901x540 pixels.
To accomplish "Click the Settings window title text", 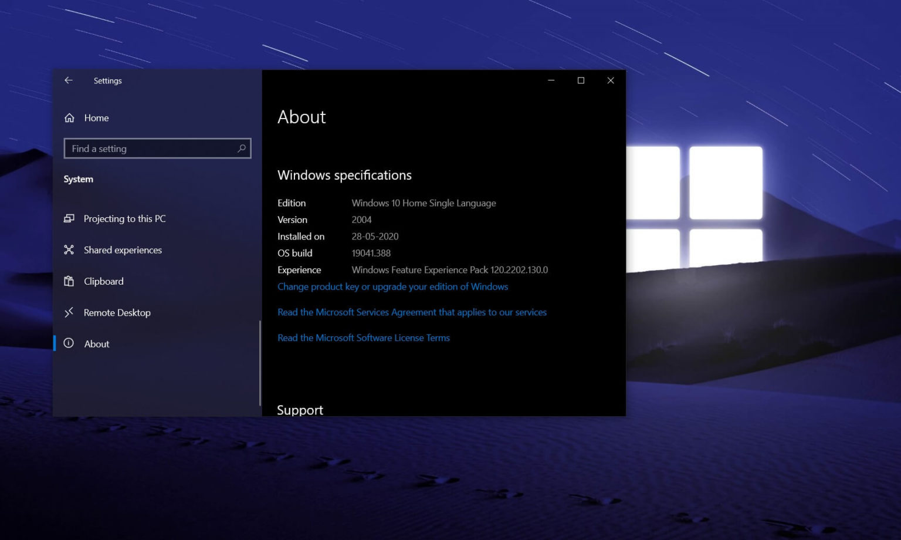I will [x=108, y=80].
